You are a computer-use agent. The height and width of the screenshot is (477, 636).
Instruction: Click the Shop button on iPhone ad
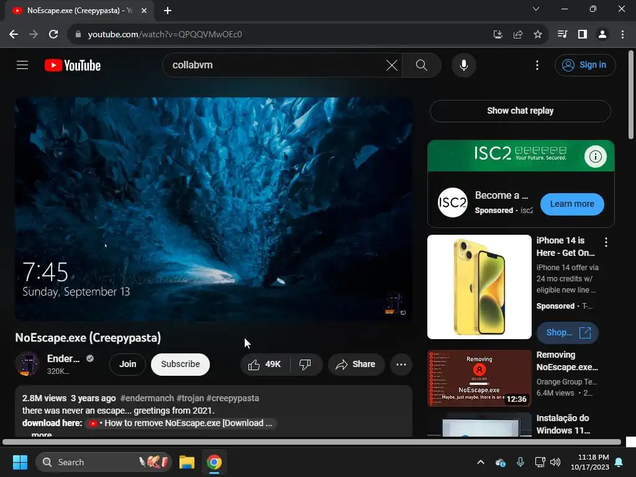pyautogui.click(x=568, y=333)
